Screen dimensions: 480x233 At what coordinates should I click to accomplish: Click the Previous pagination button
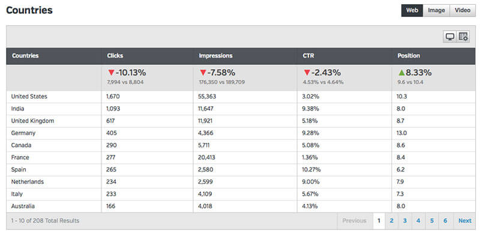pyautogui.click(x=354, y=221)
